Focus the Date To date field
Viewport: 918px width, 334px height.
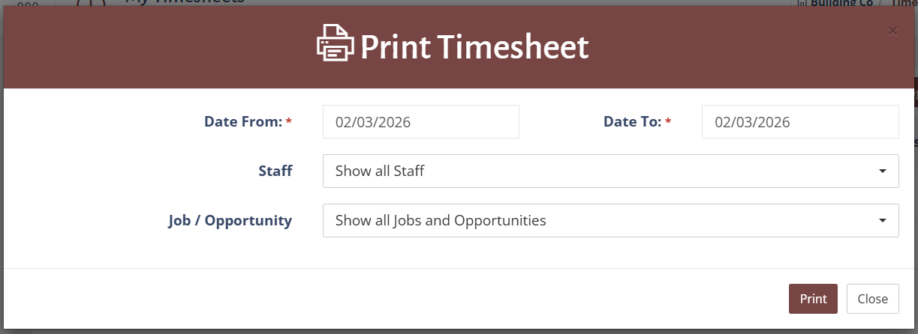[x=799, y=122]
